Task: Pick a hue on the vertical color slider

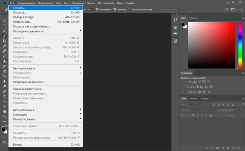Action: (x=240, y=45)
